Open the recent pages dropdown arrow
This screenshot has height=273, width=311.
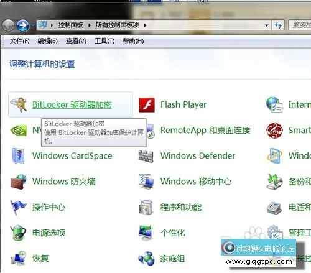click(x=33, y=25)
